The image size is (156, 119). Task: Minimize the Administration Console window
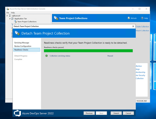(x=133, y=9)
